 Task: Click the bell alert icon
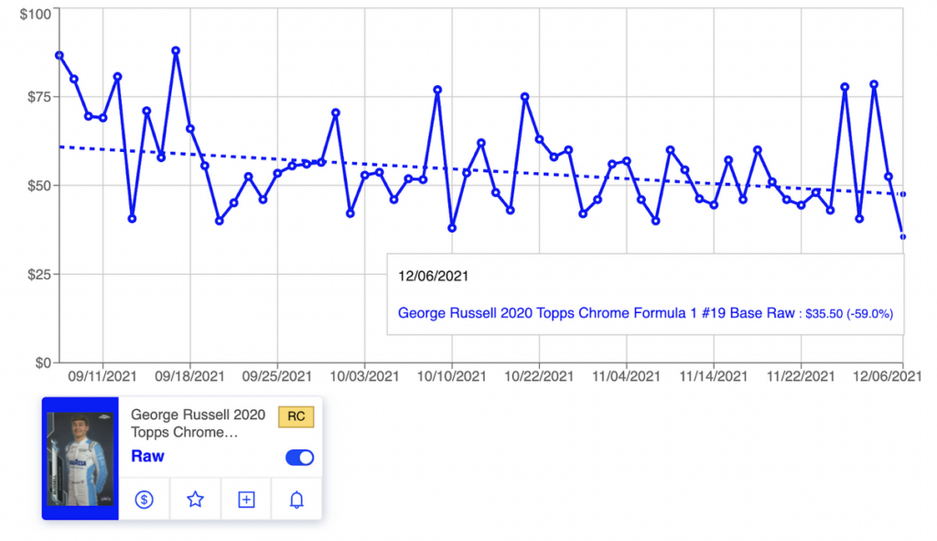point(296,499)
